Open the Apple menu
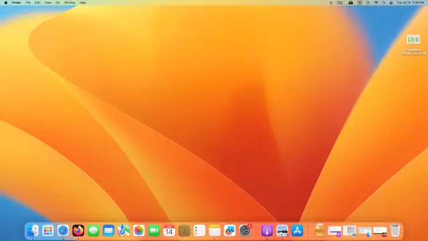428x241 pixels. tap(6, 3)
